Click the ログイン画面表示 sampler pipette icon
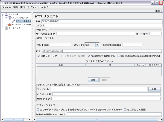This screenshot has width=164, height=122. [13, 21]
